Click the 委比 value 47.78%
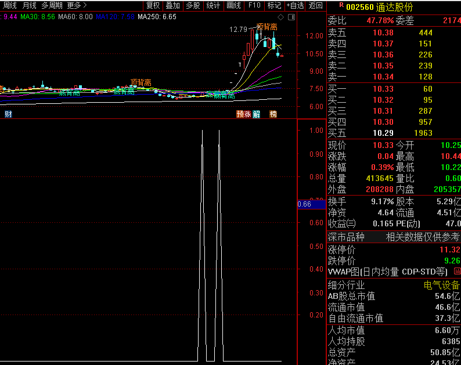The image size is (461, 365). coord(380,20)
